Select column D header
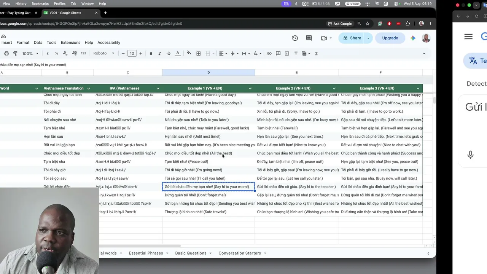This screenshot has height=274, width=487. [208, 72]
